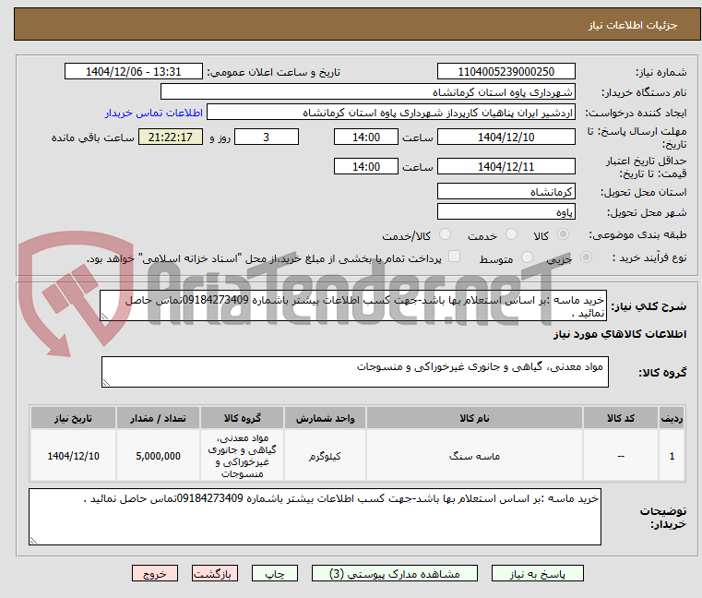This screenshot has width=702, height=598.
Task: Click the اطلاعات کالاهای مورد نیاز heading
Action: coord(620,334)
